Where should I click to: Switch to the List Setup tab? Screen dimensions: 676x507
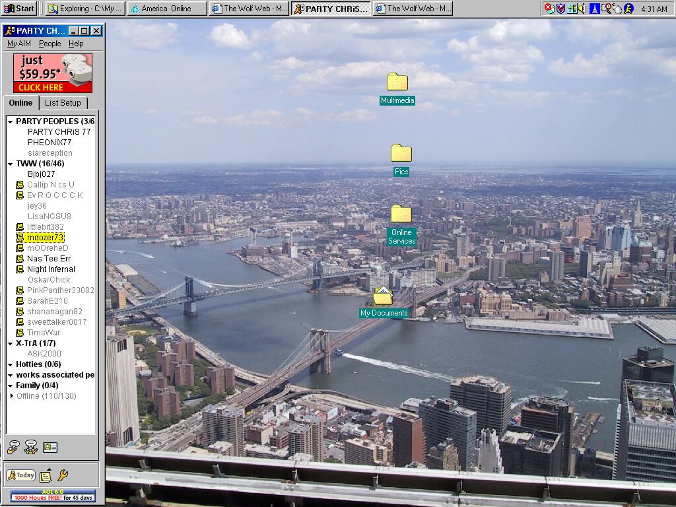[x=63, y=103]
